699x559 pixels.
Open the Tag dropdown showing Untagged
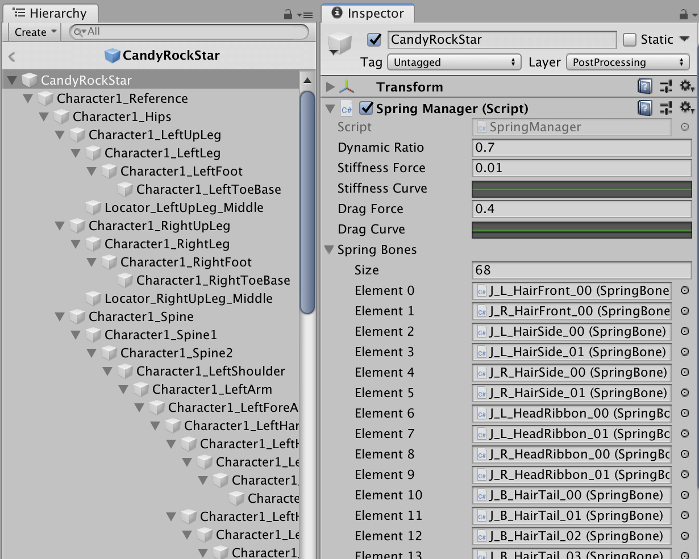pos(454,62)
